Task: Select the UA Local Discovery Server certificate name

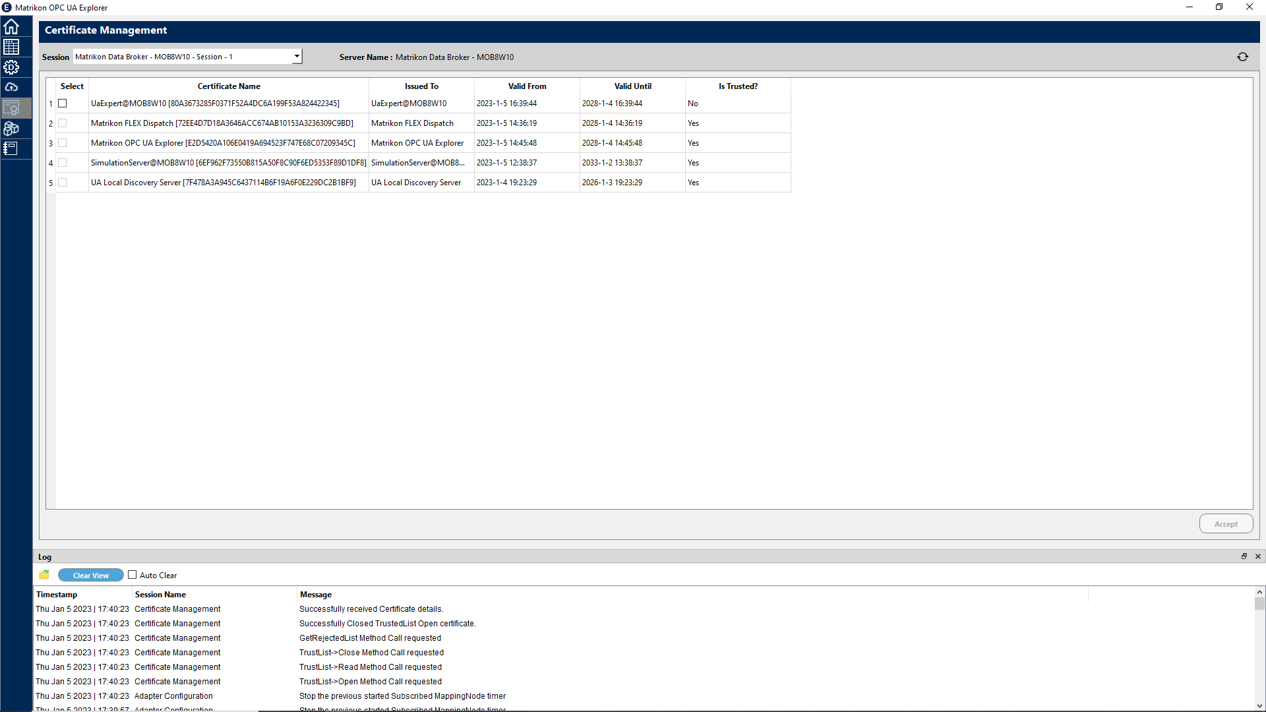Action: point(229,183)
